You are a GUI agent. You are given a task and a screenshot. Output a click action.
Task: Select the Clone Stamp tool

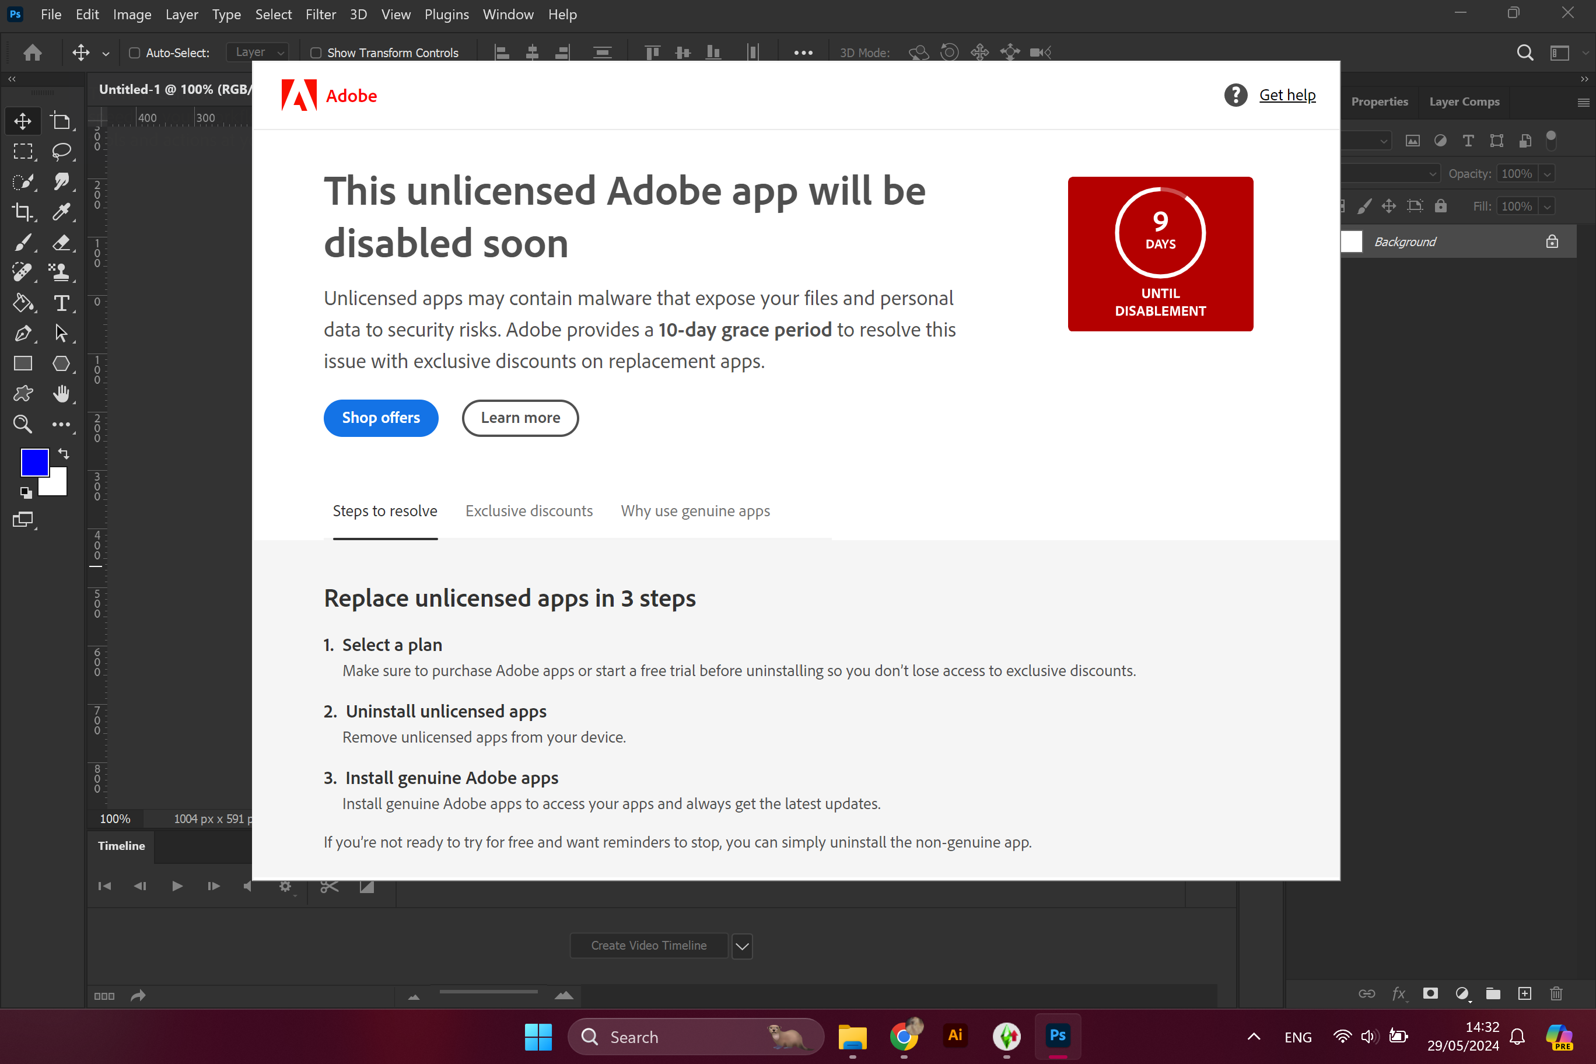(x=61, y=273)
